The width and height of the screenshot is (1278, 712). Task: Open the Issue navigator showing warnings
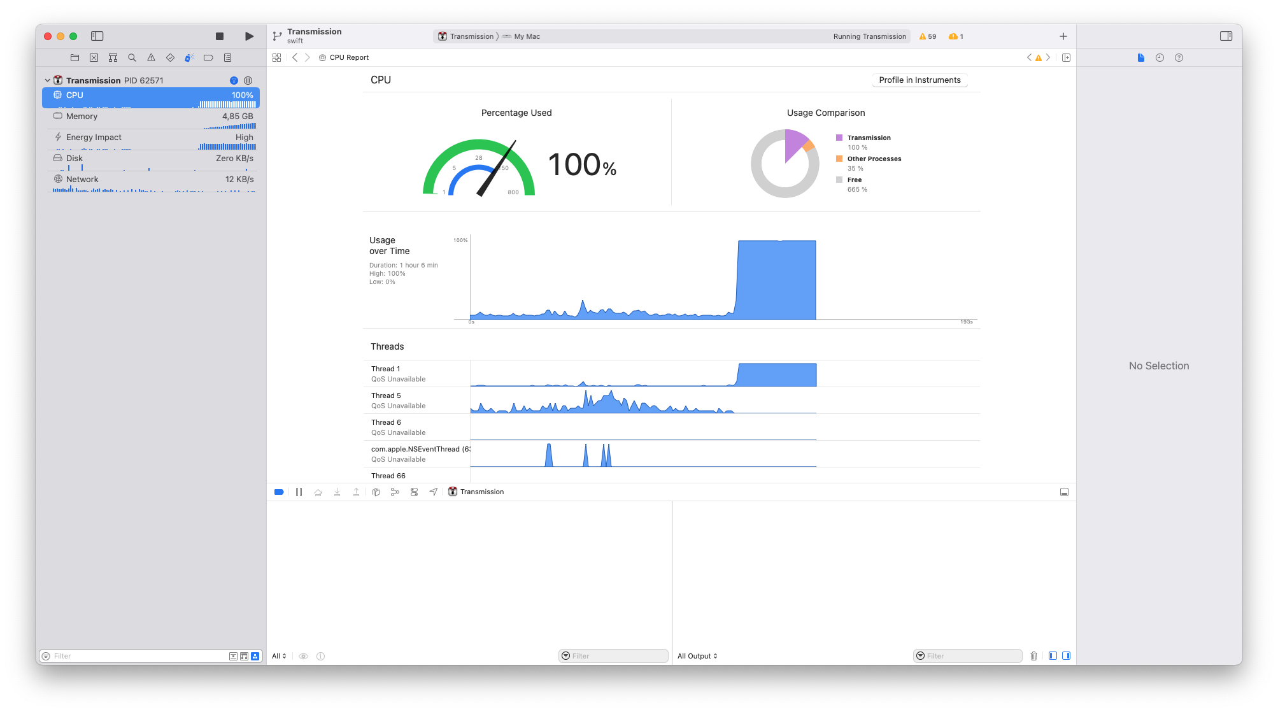[x=151, y=57]
